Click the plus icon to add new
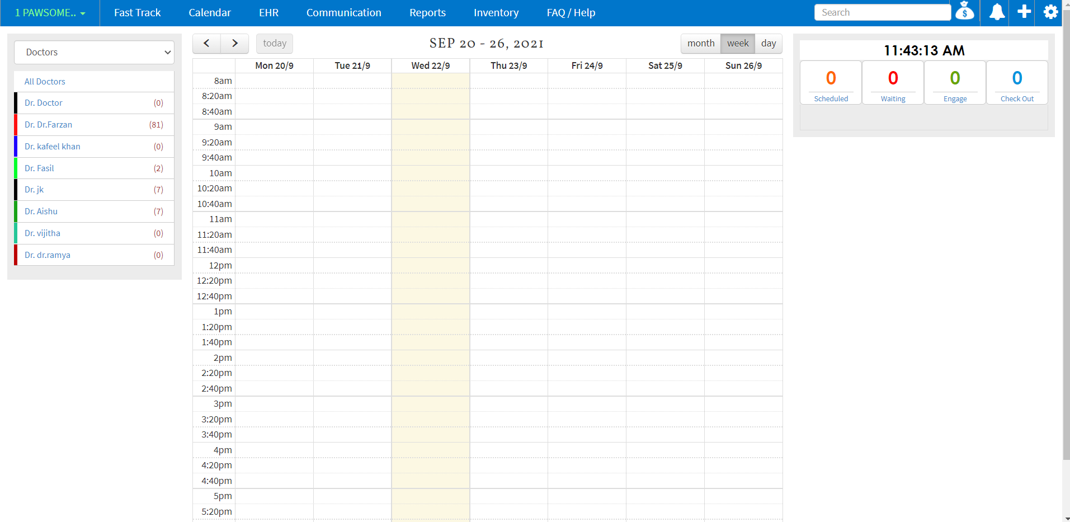Screen dimensions: 1070x522 coord(1023,12)
